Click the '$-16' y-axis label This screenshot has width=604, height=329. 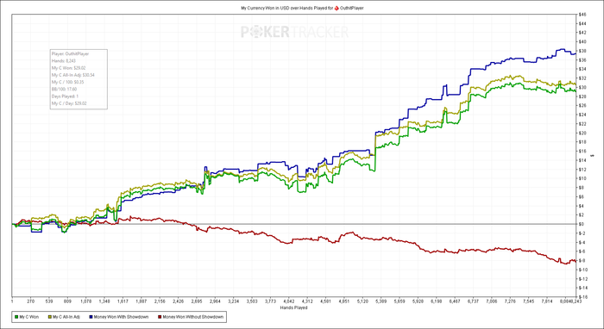pos(582,297)
